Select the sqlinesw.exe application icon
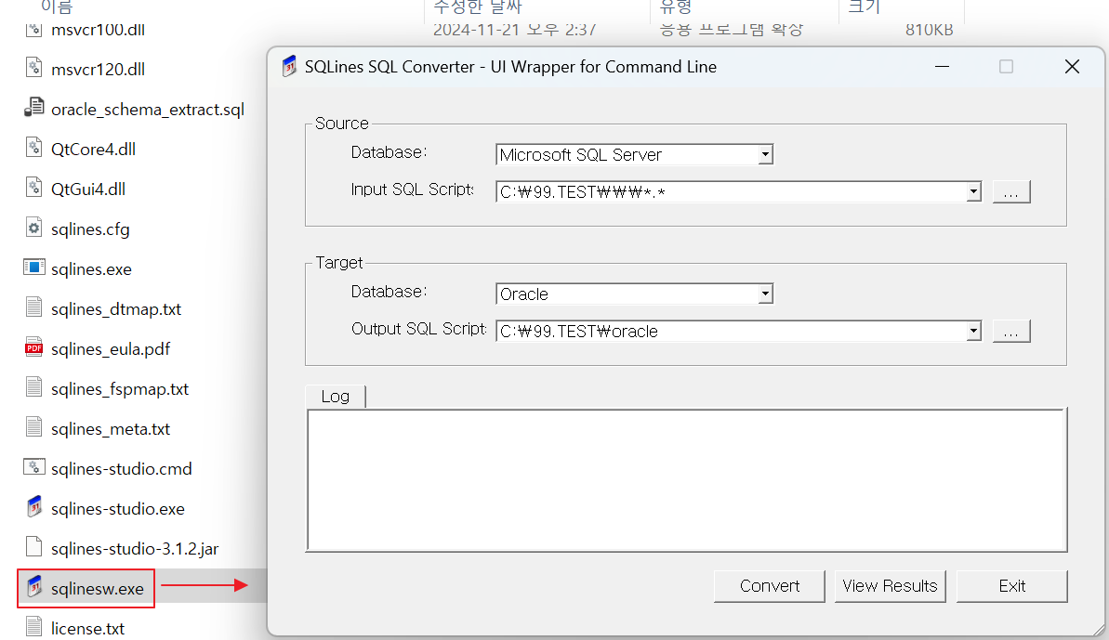This screenshot has height=640, width=1109. point(34,587)
